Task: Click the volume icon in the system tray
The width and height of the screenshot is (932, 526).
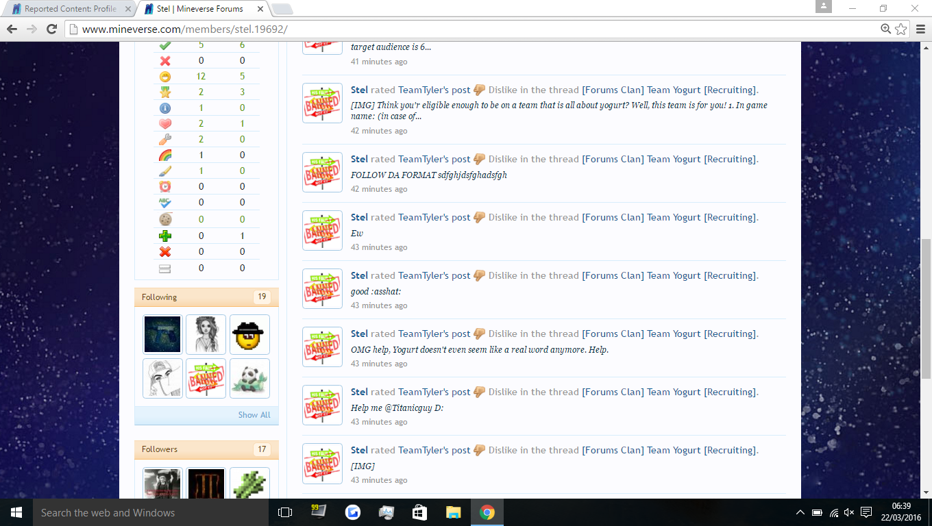Action: [x=849, y=512]
